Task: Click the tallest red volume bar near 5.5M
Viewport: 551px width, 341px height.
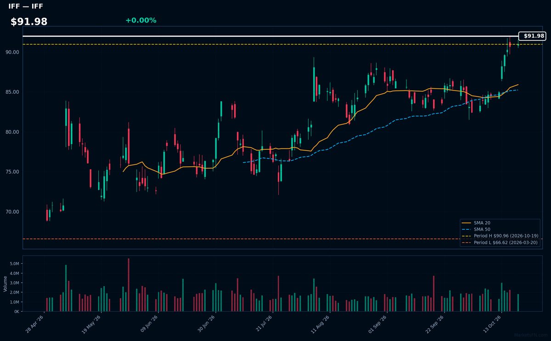Action: pyautogui.click(x=129, y=285)
